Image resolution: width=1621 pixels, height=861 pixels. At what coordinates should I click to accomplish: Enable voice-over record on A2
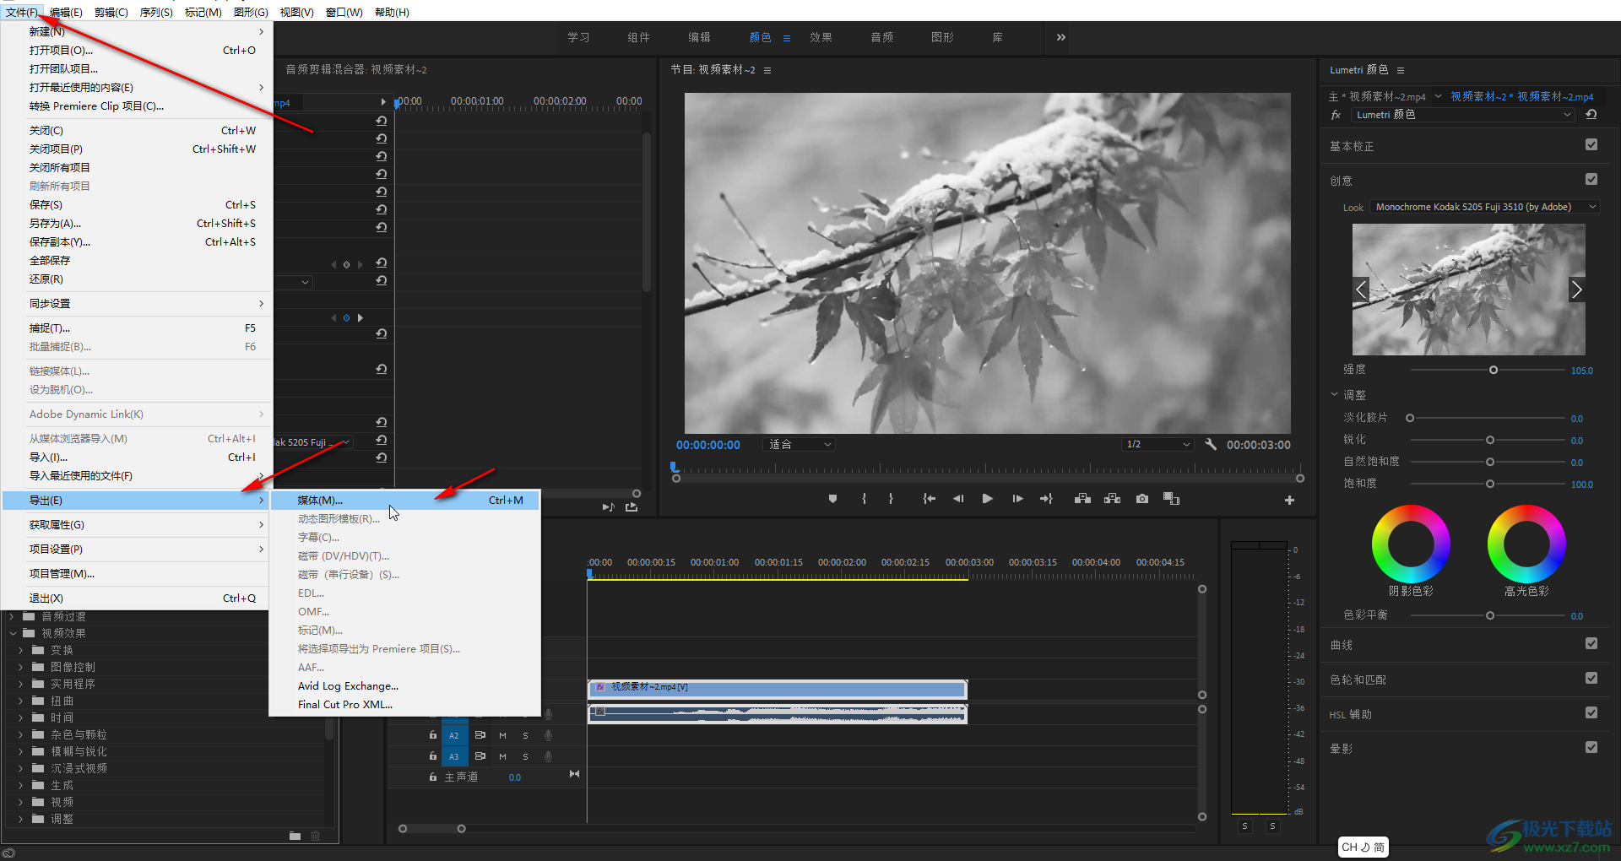click(x=548, y=735)
